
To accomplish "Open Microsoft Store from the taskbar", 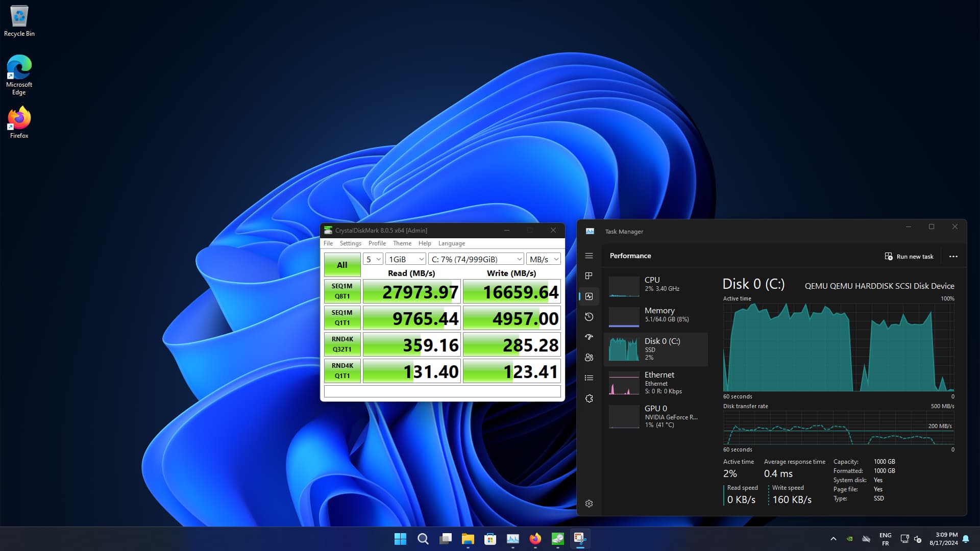I will (491, 539).
